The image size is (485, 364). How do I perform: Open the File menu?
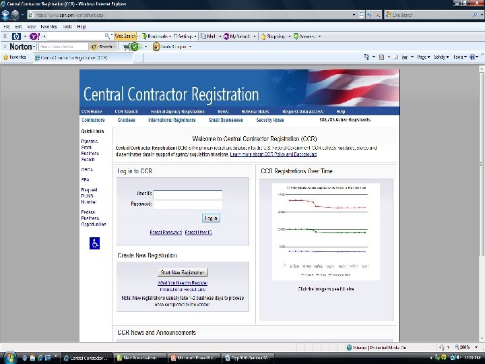click(x=7, y=26)
